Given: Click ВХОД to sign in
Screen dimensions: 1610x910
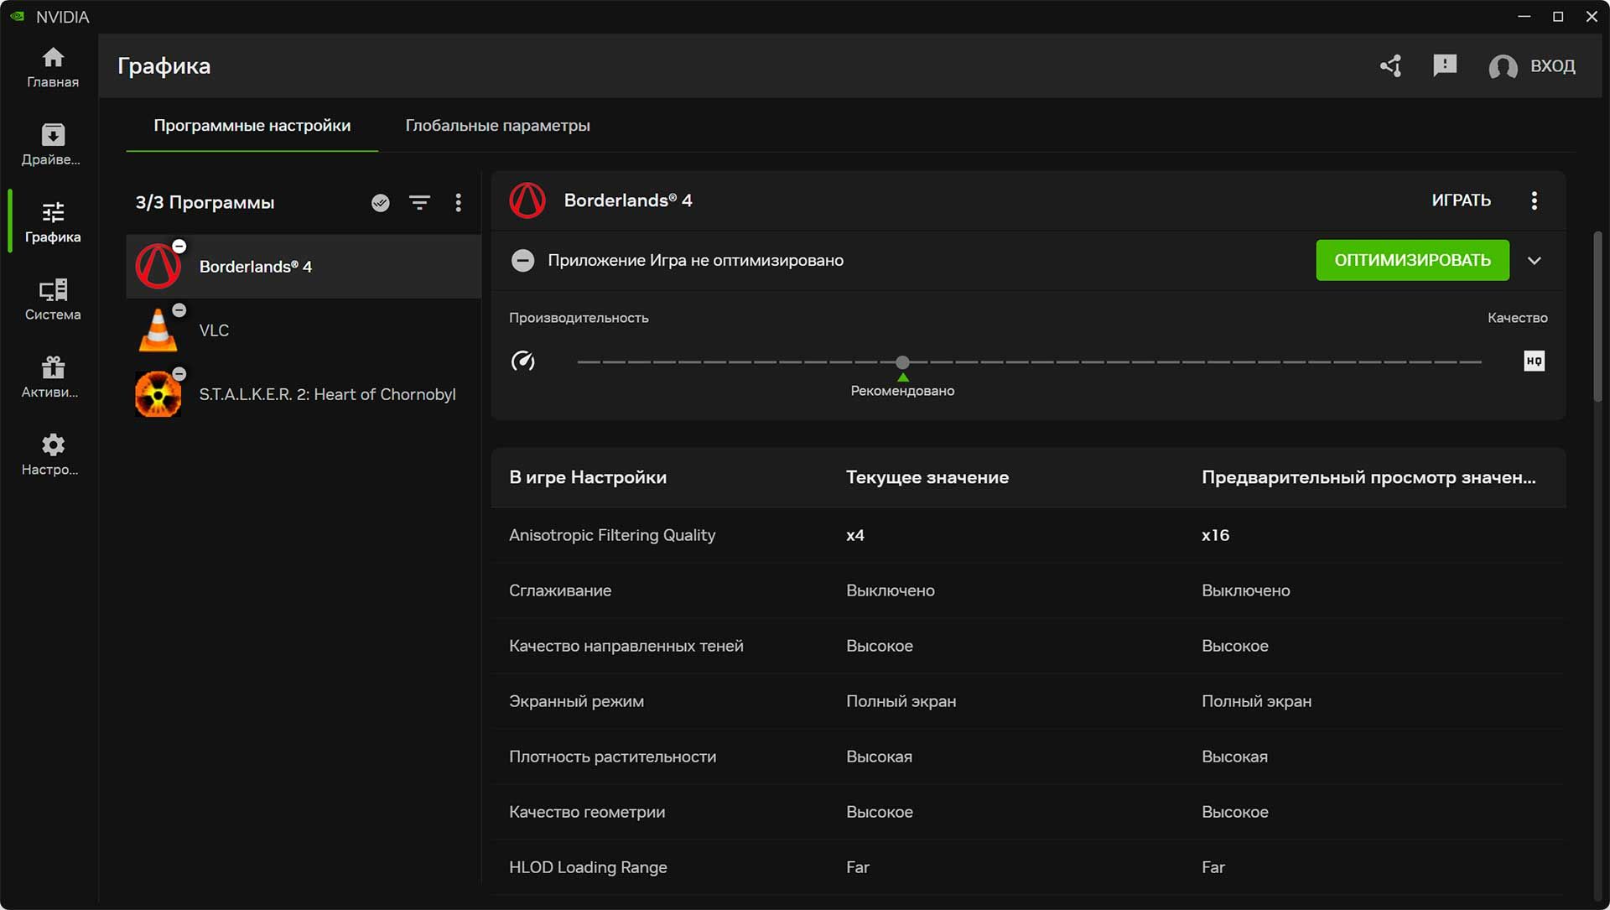Looking at the screenshot, I should (1553, 66).
